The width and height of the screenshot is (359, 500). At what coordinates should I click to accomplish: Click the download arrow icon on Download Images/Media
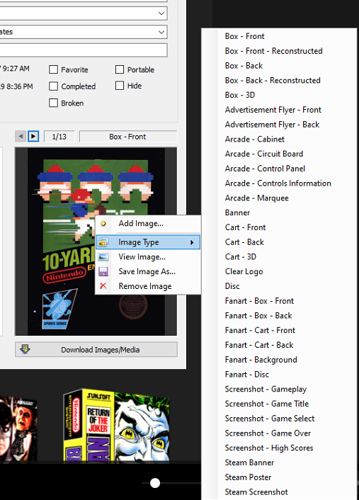(25, 349)
